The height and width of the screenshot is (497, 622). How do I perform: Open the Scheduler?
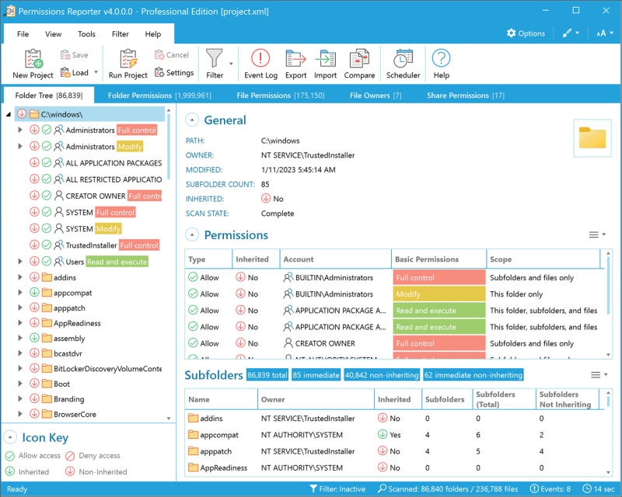[x=403, y=59]
